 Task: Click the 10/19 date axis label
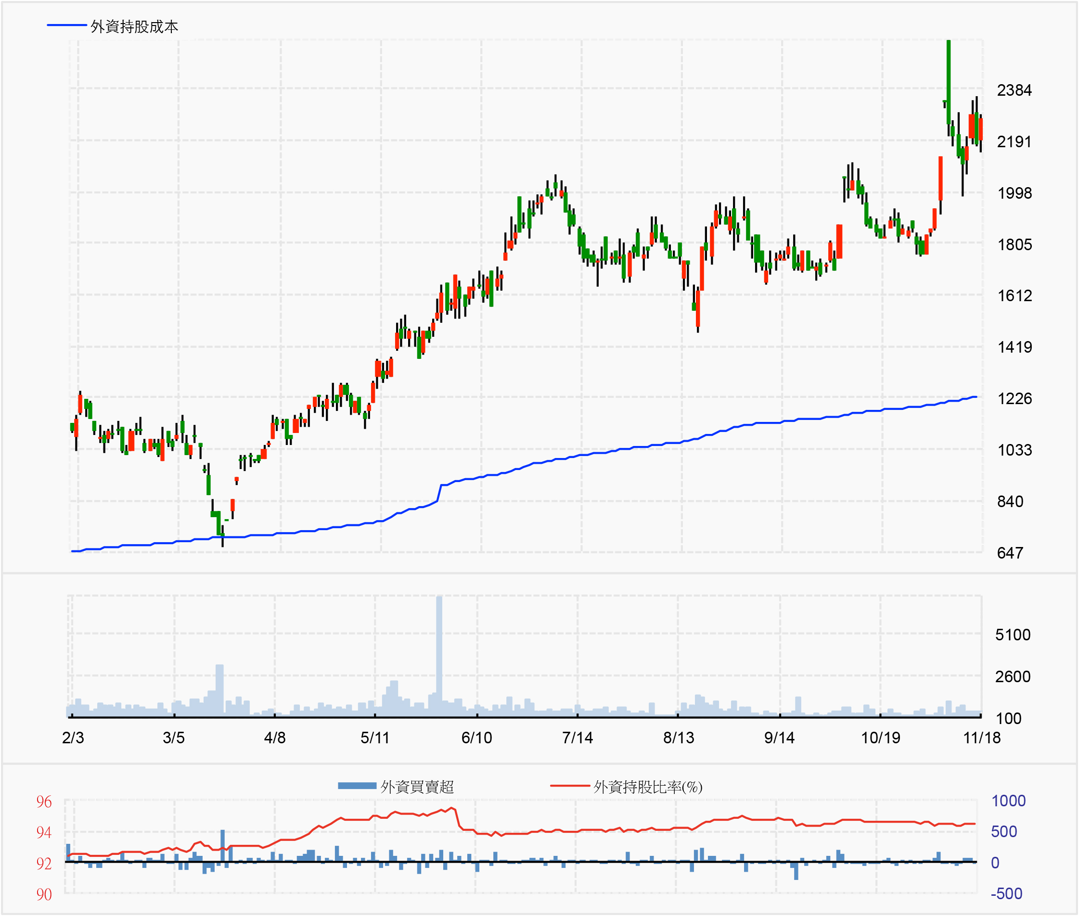pos(880,738)
